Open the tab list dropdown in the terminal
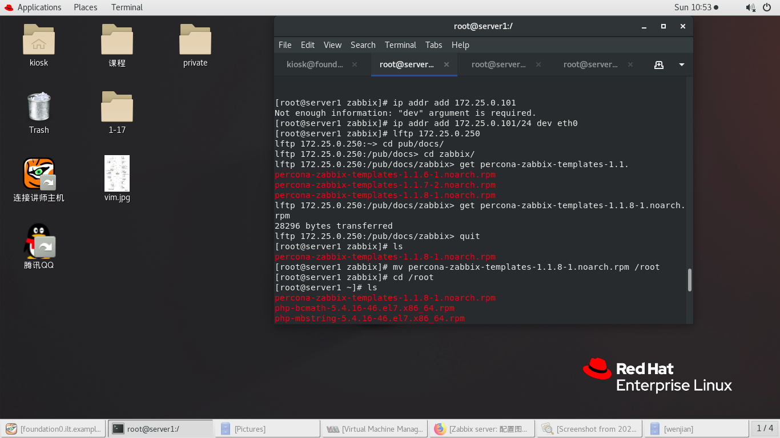 (681, 64)
